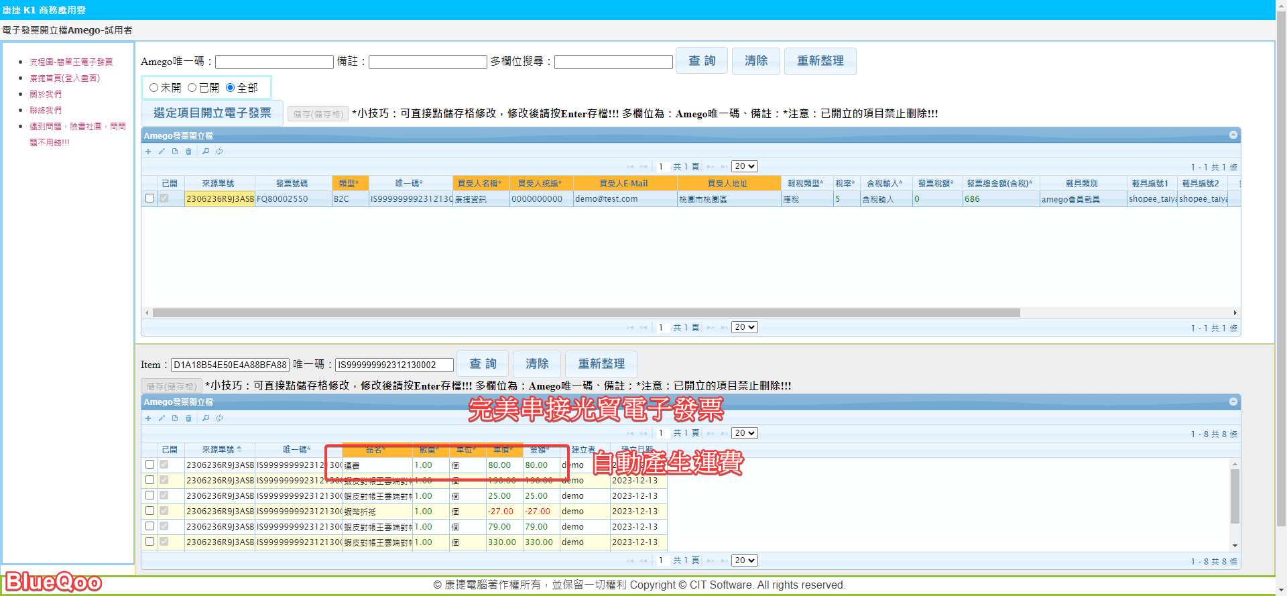1287x596 pixels.
Task: Open page size dropdown below upper grid
Action: point(744,327)
